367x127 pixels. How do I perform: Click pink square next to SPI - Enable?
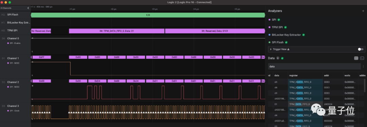click(x=8, y=43)
